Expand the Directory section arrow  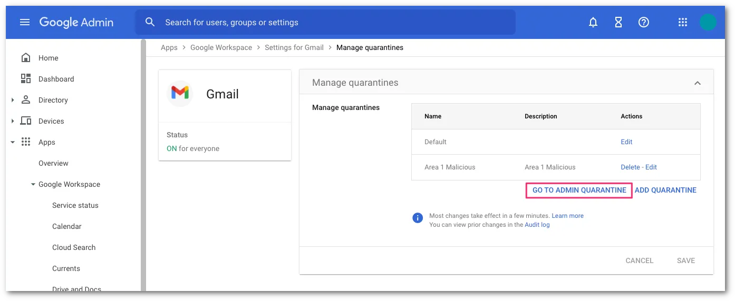pyautogui.click(x=13, y=100)
